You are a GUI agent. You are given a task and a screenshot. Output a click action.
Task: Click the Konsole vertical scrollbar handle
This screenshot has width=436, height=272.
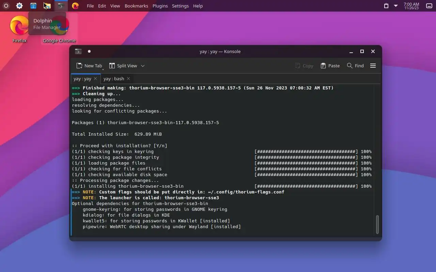pos(377,224)
